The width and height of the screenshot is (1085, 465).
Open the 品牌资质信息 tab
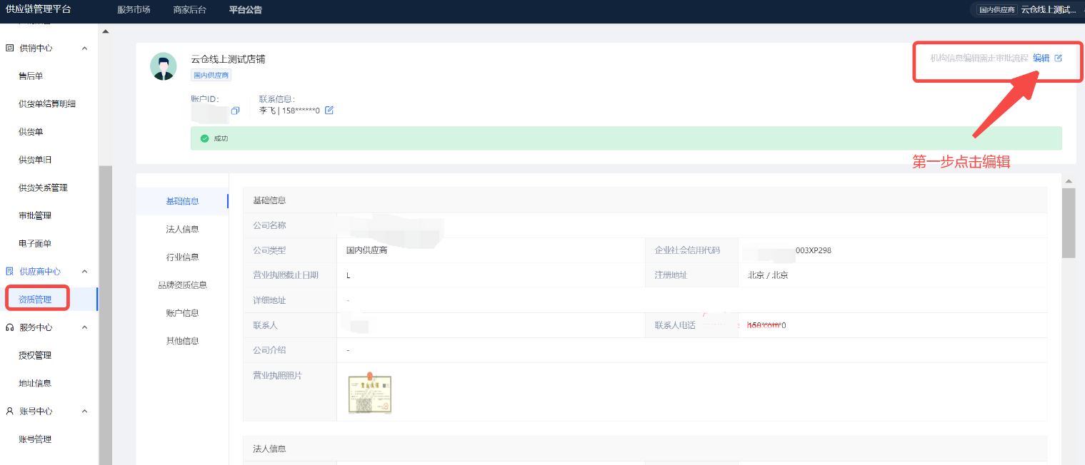[x=182, y=285]
